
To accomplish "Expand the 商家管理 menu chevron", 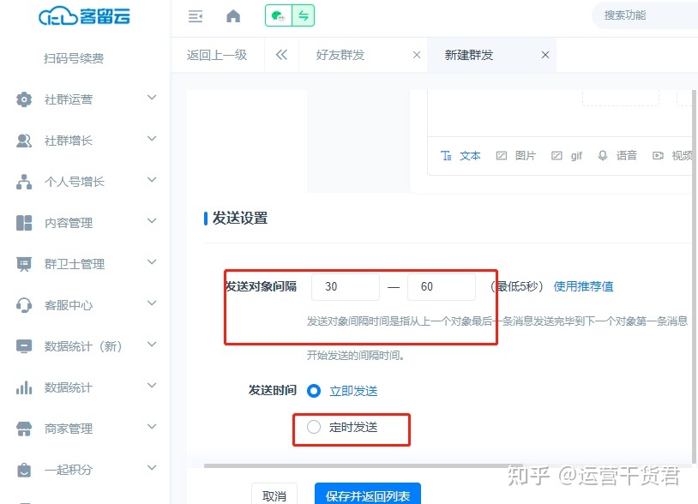I will [x=152, y=427].
